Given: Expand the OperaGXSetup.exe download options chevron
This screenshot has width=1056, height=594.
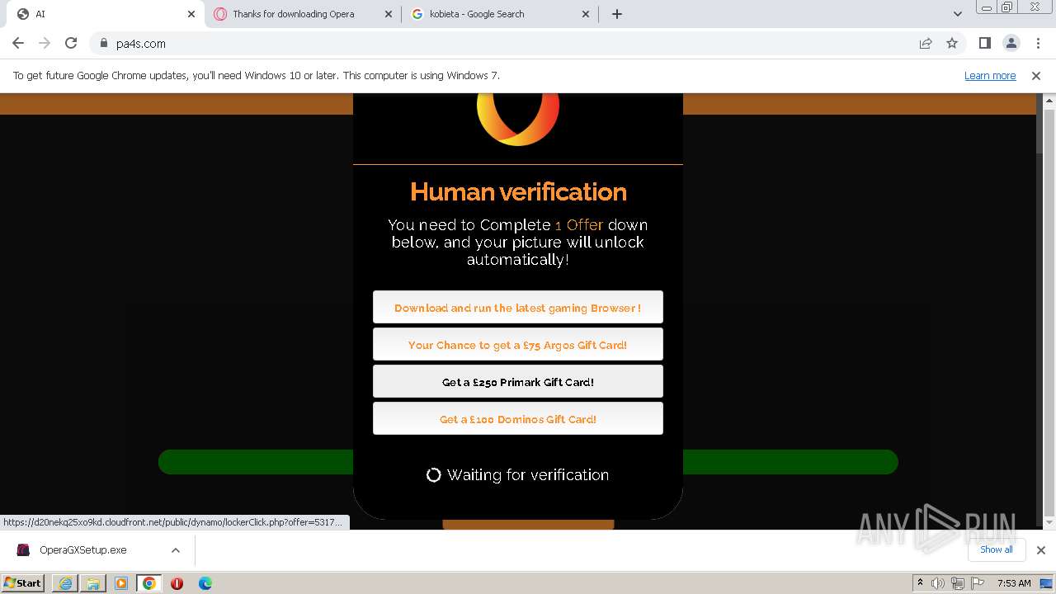Looking at the screenshot, I should click(176, 549).
